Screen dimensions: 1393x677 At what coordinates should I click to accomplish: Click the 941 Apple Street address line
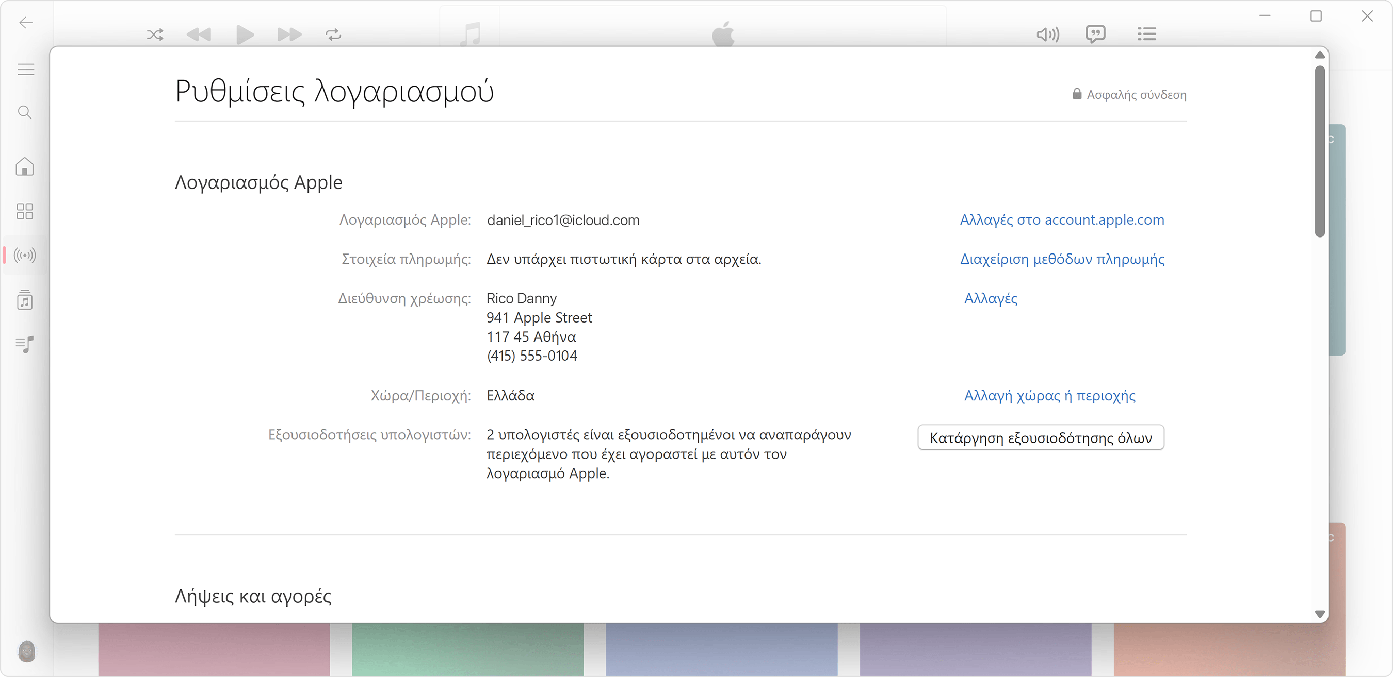pyautogui.click(x=539, y=317)
